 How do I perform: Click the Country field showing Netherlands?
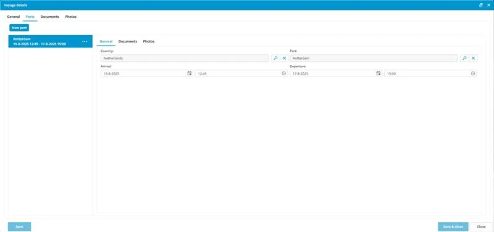(185, 58)
